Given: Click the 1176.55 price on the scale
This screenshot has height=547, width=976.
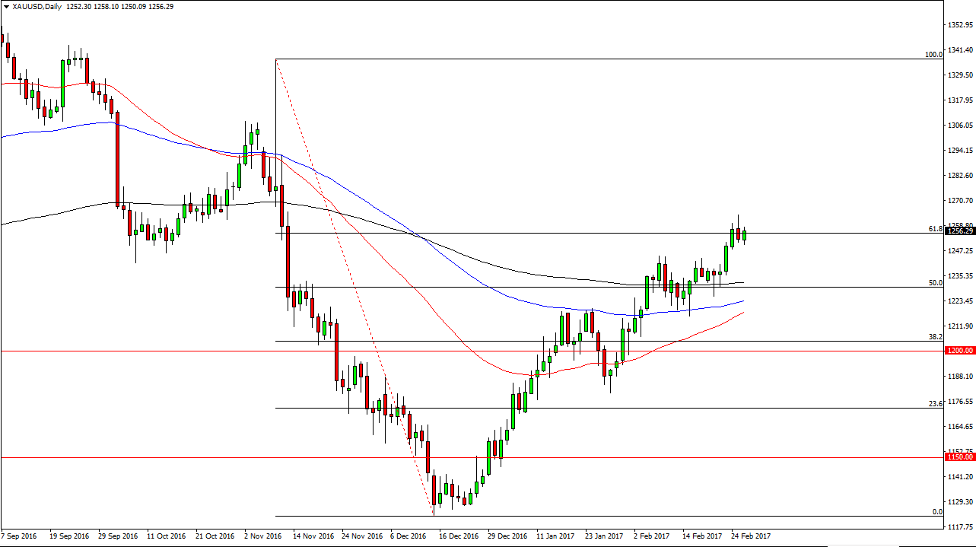Looking at the screenshot, I should point(959,402).
